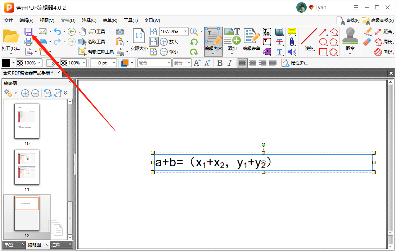The height and width of the screenshot is (252, 396).
Task: Click the yellow sticky note comment icon
Action: tap(292, 32)
